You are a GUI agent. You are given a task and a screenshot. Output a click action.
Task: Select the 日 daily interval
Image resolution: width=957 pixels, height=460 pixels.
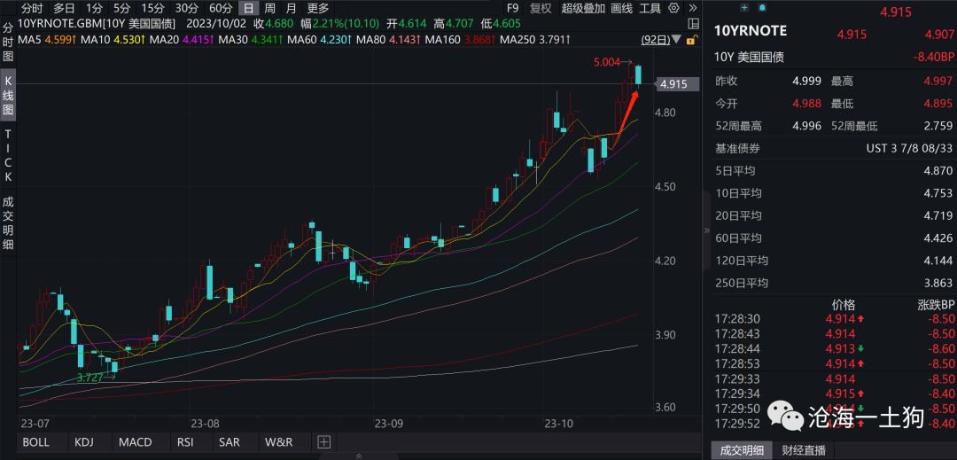[248, 8]
